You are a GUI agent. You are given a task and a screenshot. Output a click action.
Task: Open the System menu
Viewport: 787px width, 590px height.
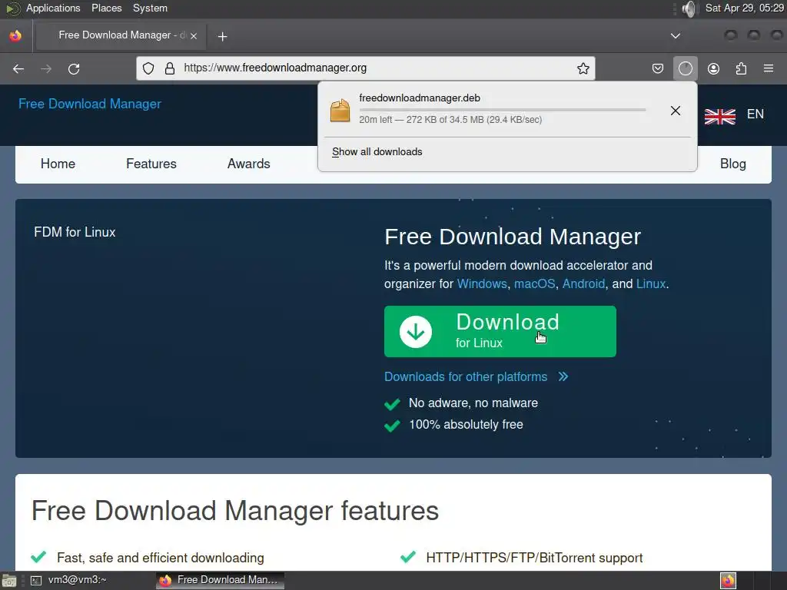[150, 8]
